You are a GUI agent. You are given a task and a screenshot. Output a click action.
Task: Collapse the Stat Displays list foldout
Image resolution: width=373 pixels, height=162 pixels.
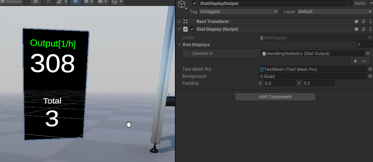click(x=179, y=45)
